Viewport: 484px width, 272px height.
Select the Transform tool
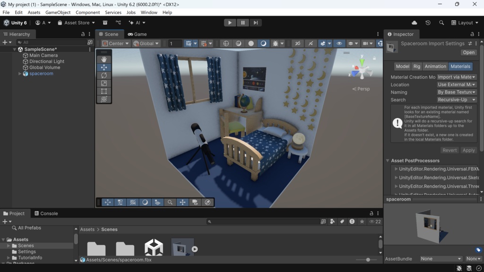pos(104,99)
